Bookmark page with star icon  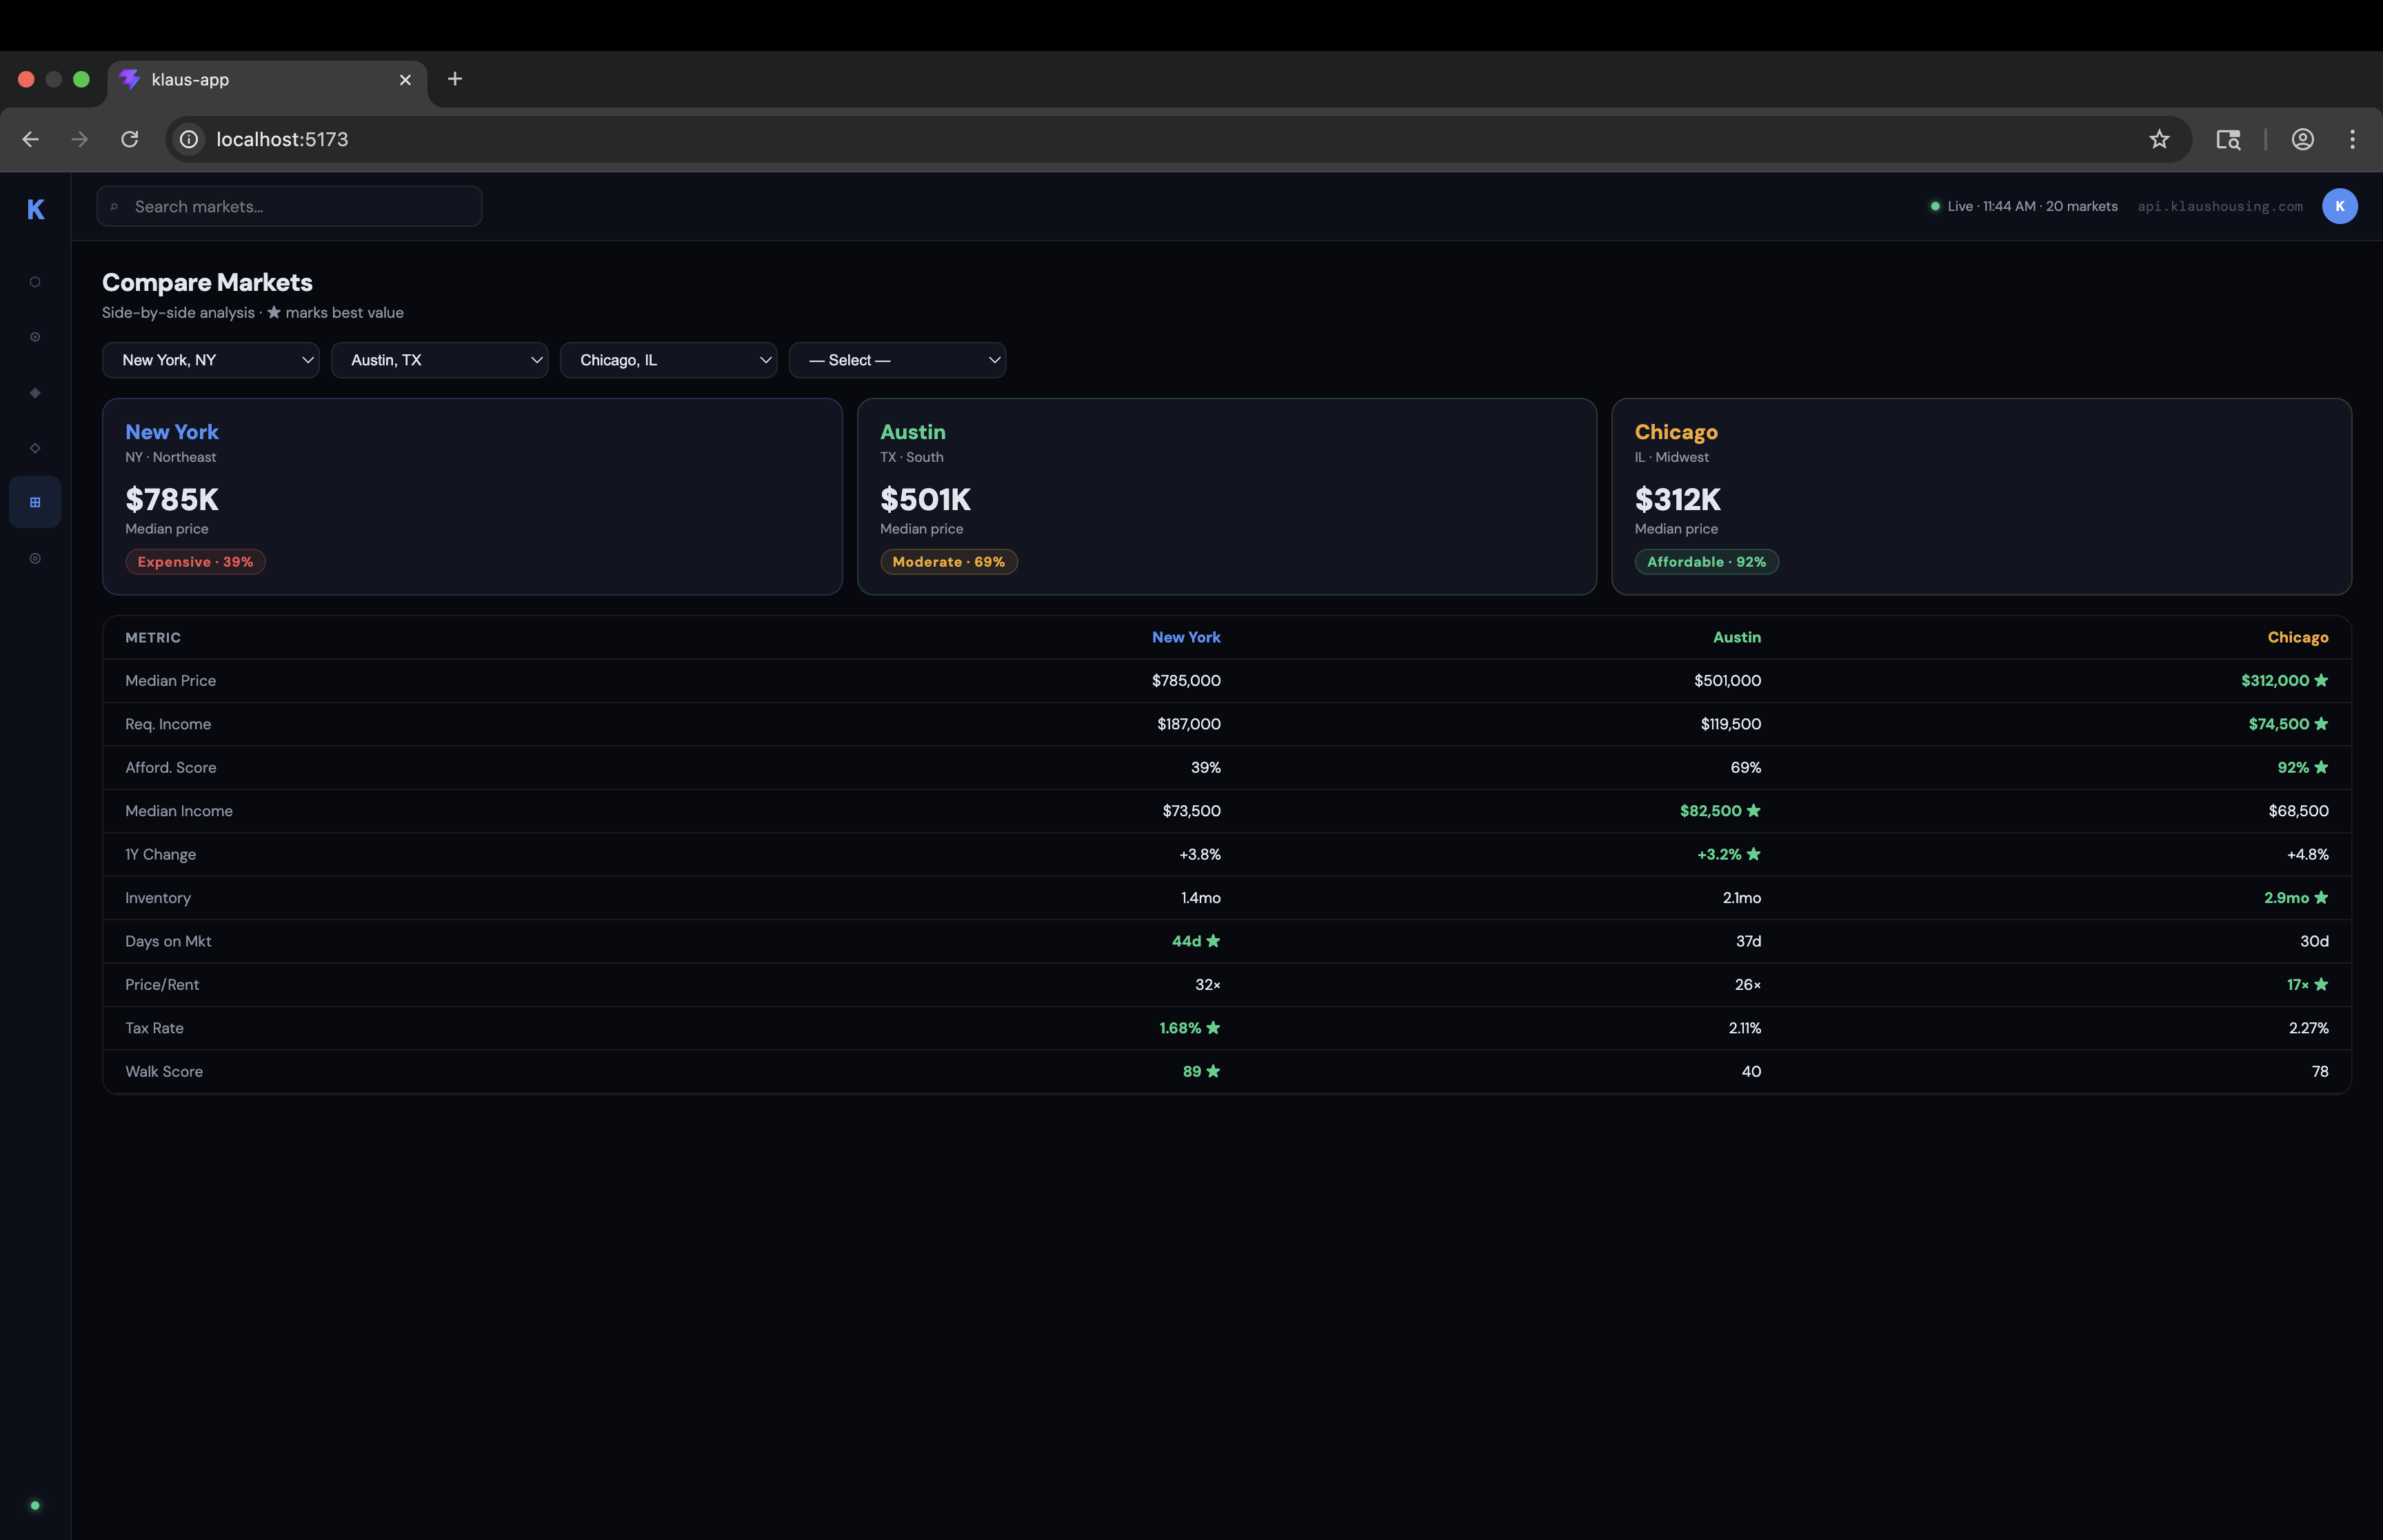coord(2158,139)
